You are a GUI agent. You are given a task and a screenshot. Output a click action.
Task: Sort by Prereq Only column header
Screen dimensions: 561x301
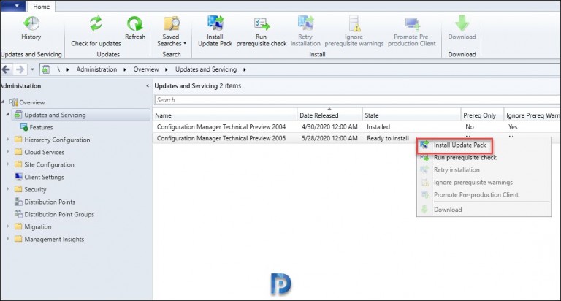coord(482,115)
